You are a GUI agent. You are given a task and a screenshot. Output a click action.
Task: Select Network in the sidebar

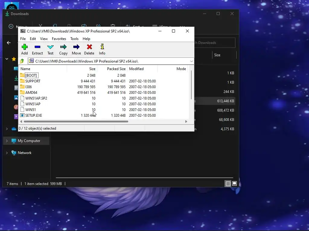(25, 153)
